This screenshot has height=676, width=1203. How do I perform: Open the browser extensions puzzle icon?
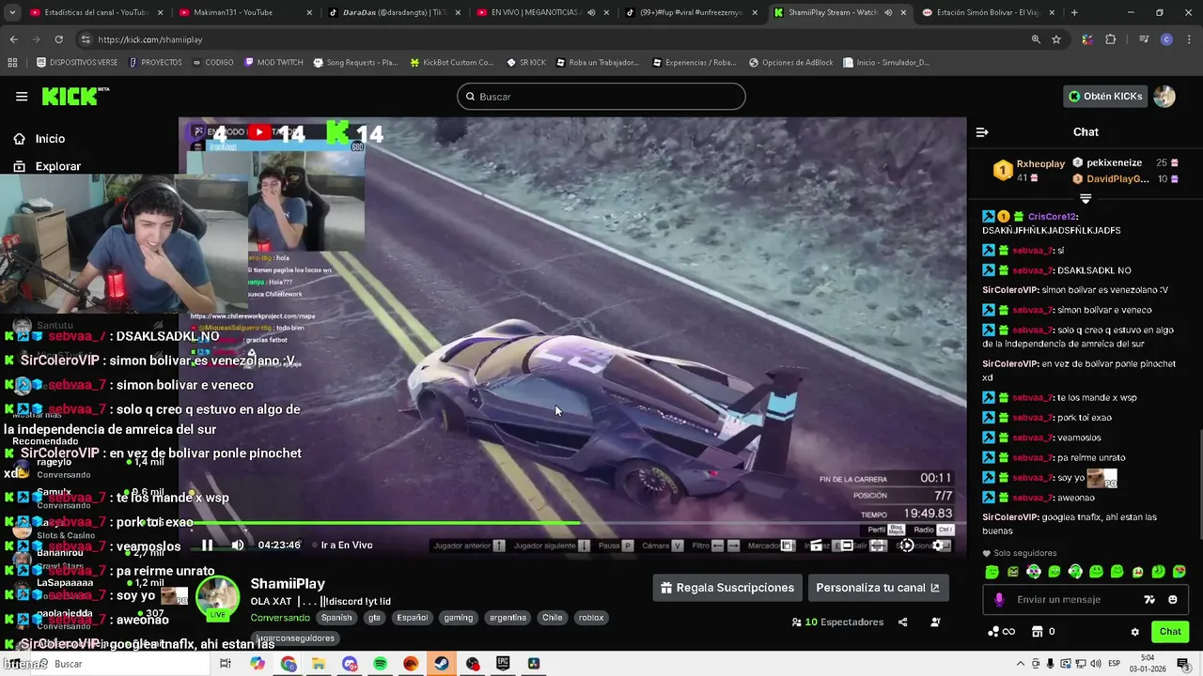pos(1110,39)
